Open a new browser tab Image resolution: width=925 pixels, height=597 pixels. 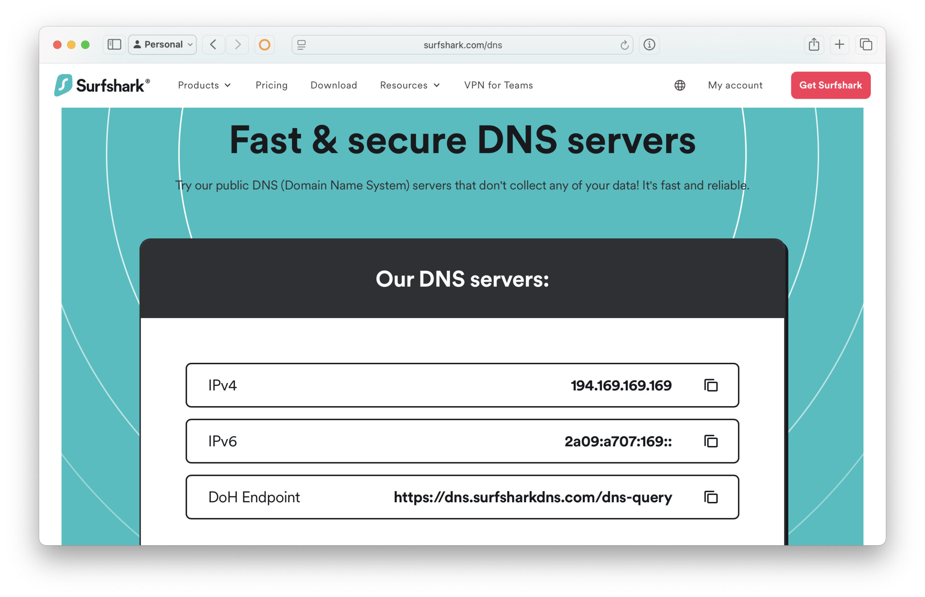(839, 44)
